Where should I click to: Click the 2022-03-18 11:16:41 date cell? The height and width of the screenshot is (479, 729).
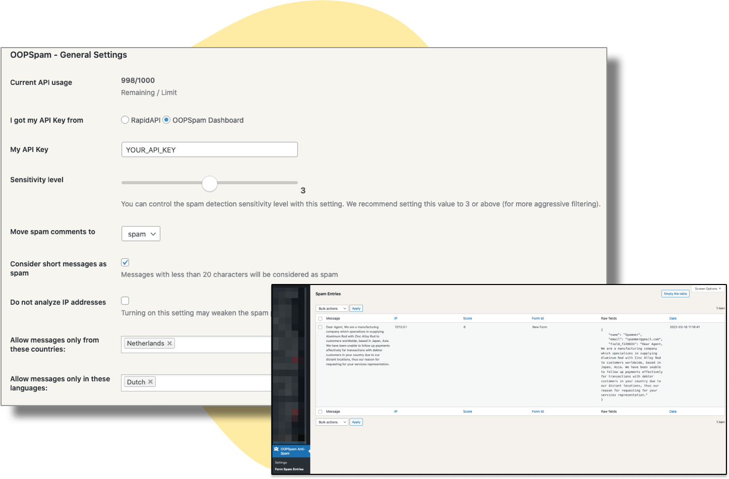[x=684, y=327]
